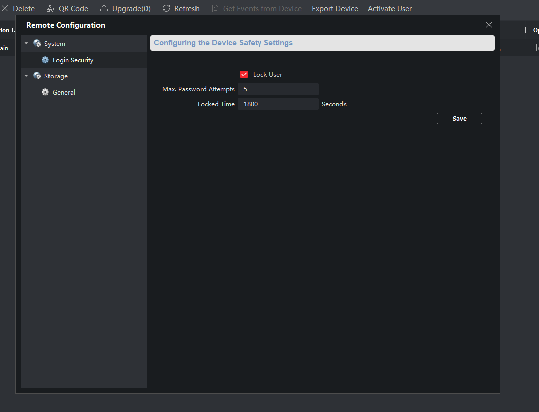
Task: Click the Configuring the Device Safety Settings header
Action: click(x=322, y=43)
